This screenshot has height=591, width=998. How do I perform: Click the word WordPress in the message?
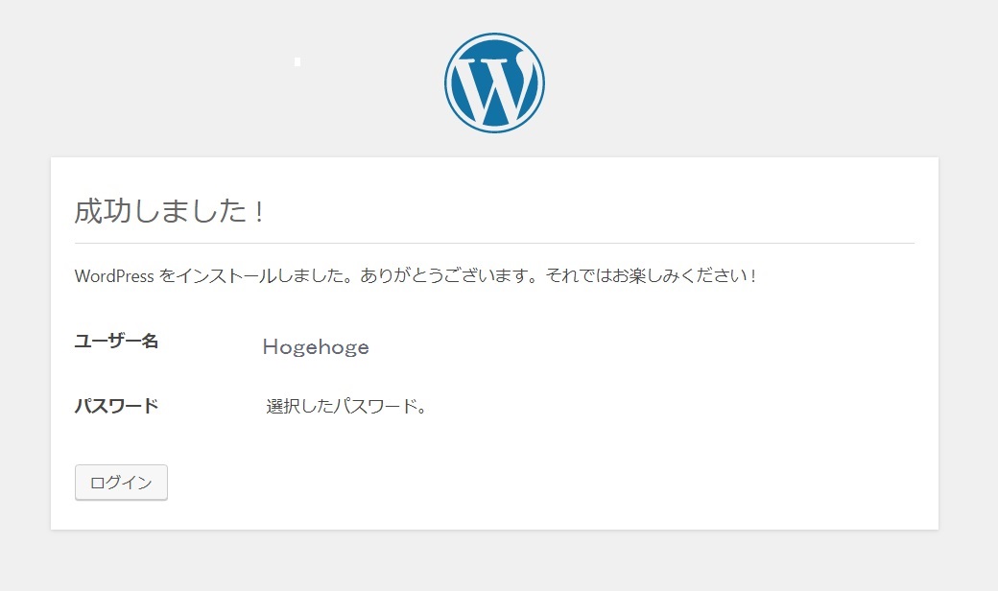[114, 276]
